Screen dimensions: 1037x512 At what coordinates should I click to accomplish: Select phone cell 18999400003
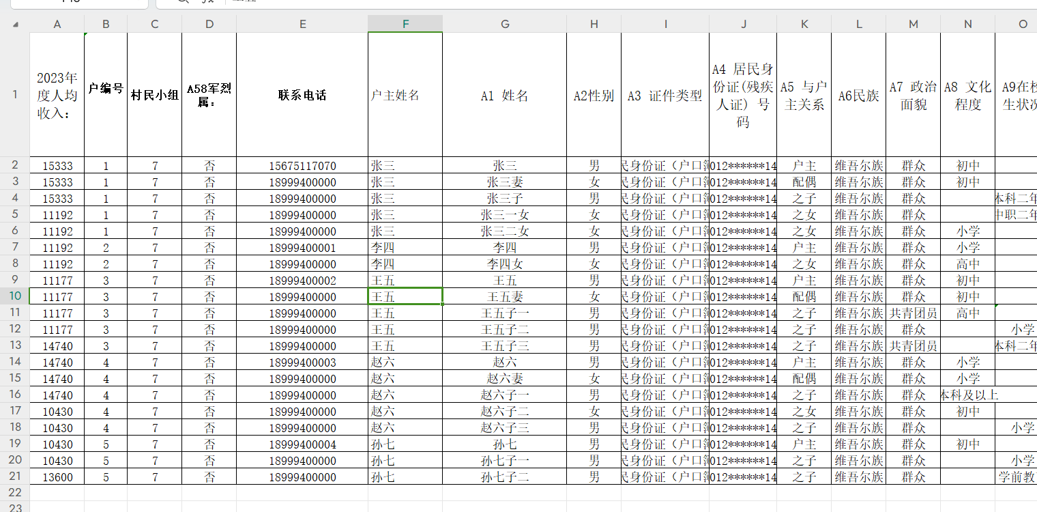coord(302,362)
